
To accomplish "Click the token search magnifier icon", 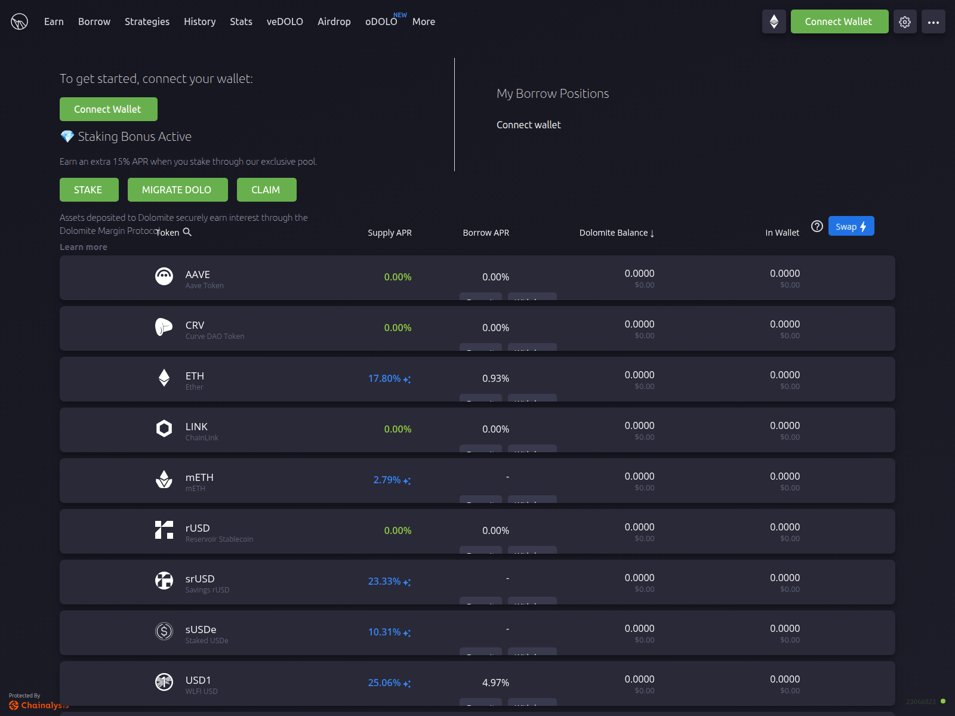I will tap(187, 232).
